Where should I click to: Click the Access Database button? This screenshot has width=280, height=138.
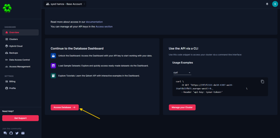click(x=65, y=107)
